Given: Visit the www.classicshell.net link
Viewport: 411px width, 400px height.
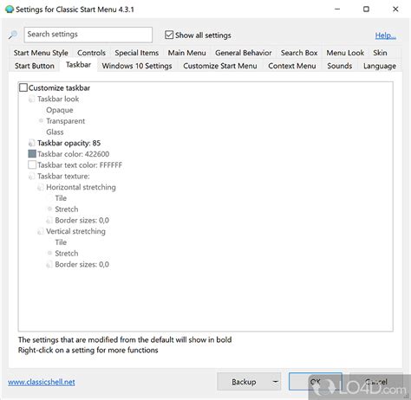Looking at the screenshot, I should click(42, 382).
